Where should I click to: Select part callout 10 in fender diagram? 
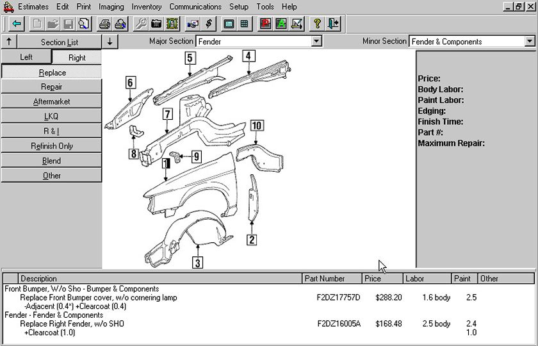(257, 126)
